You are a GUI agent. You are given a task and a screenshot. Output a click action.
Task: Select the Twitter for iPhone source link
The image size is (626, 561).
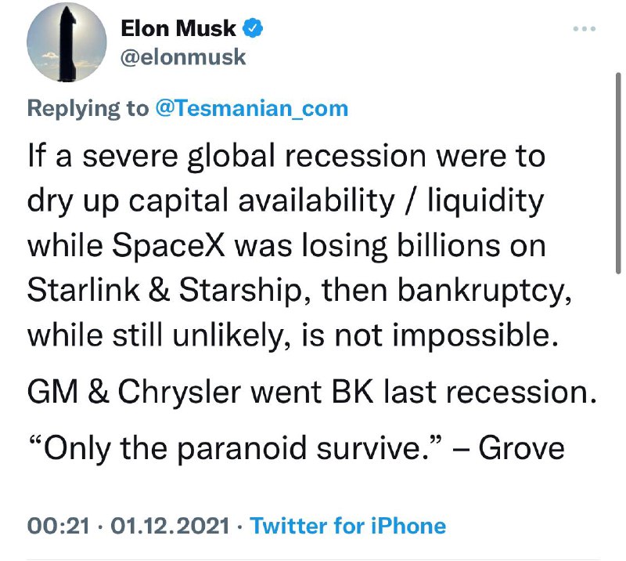click(347, 526)
